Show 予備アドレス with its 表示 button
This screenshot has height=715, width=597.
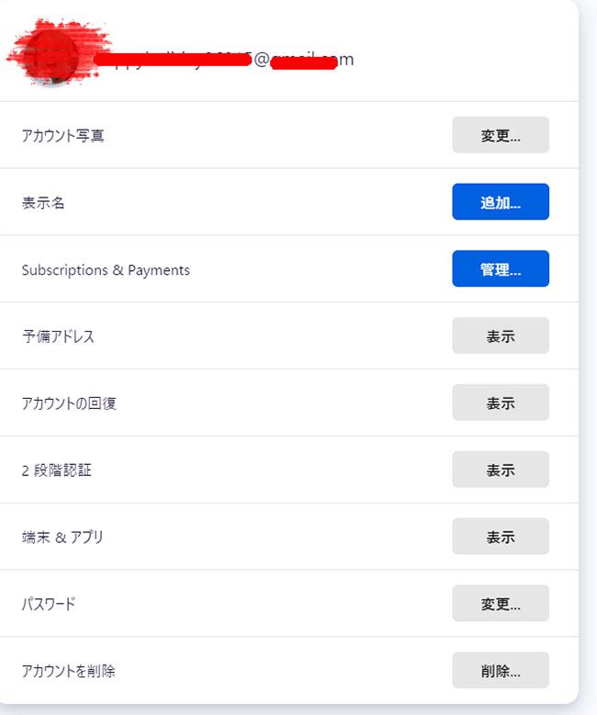(x=501, y=335)
